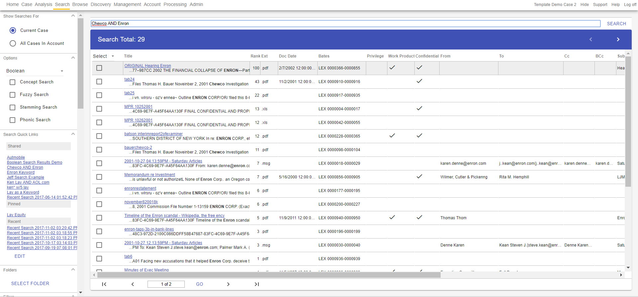Click GO to jump to page
The height and width of the screenshot is (297, 638).
pos(199,284)
